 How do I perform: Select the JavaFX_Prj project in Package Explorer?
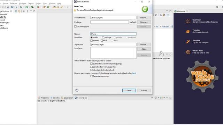point(3,17)
